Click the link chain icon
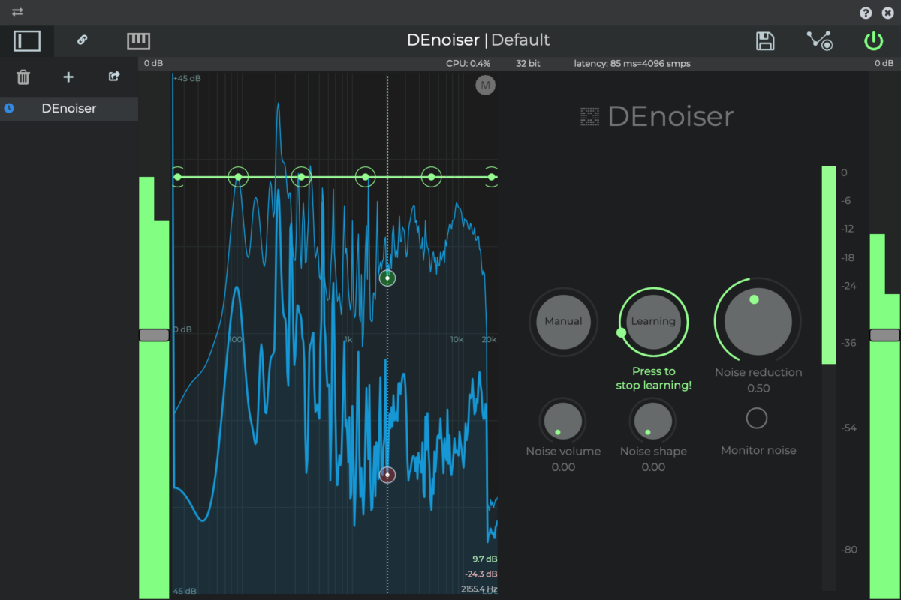Screen dimensions: 901x600 coord(83,40)
